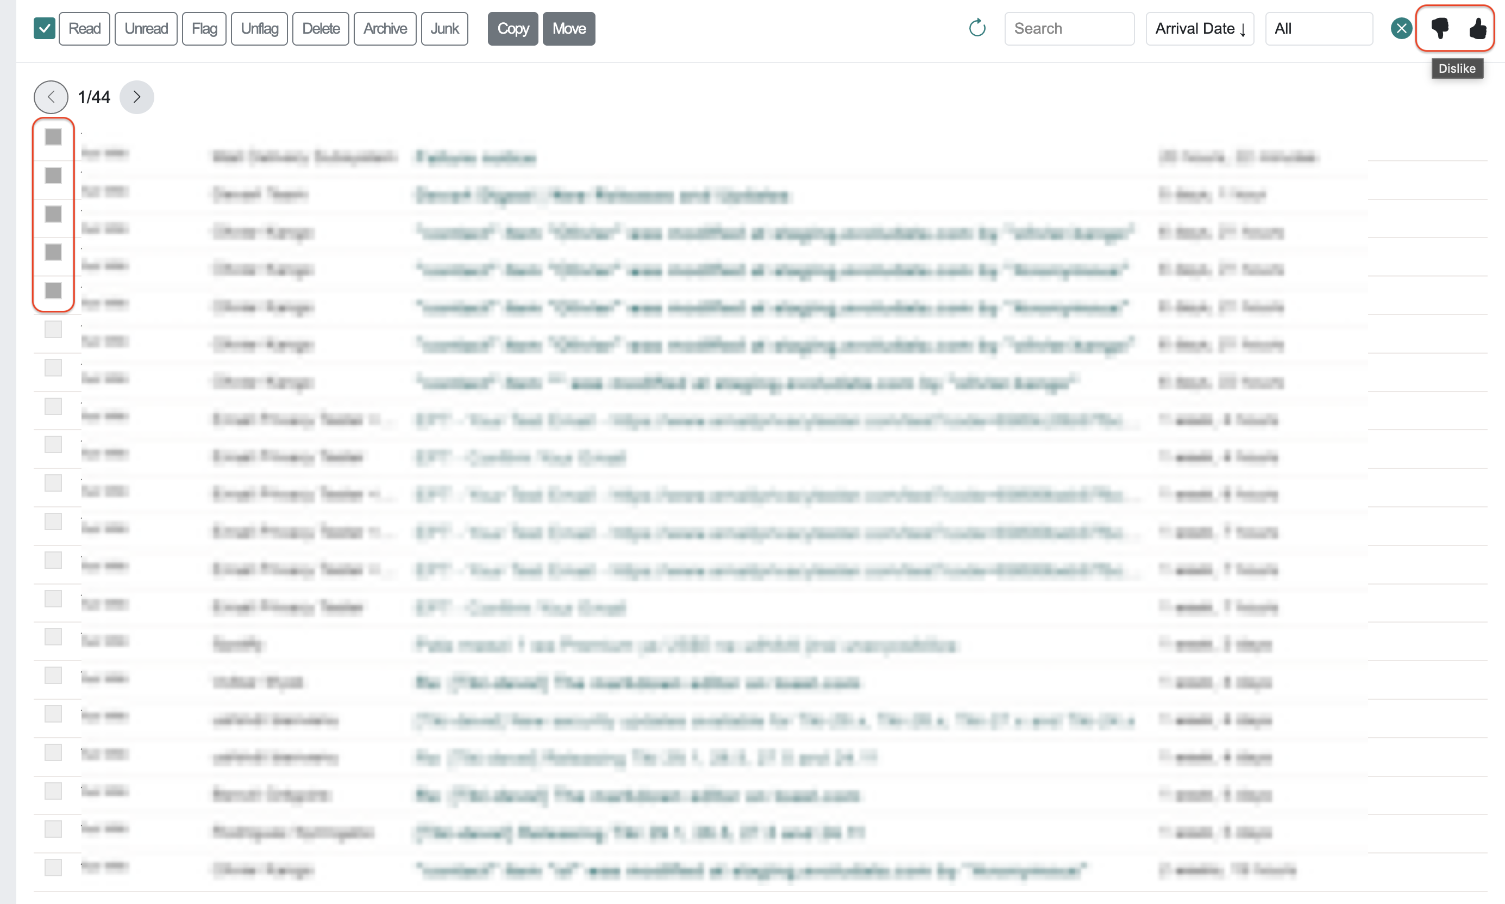The width and height of the screenshot is (1505, 904).
Task: Mark selected messages as Junk
Action: pyautogui.click(x=444, y=29)
